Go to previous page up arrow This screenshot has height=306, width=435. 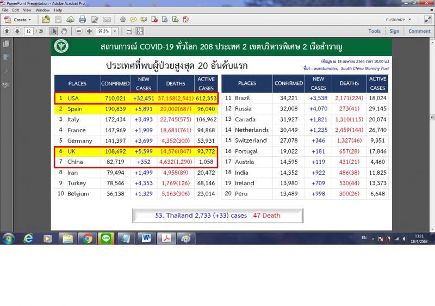7,31
